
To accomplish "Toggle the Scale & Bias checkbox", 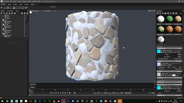I will 158,67.
